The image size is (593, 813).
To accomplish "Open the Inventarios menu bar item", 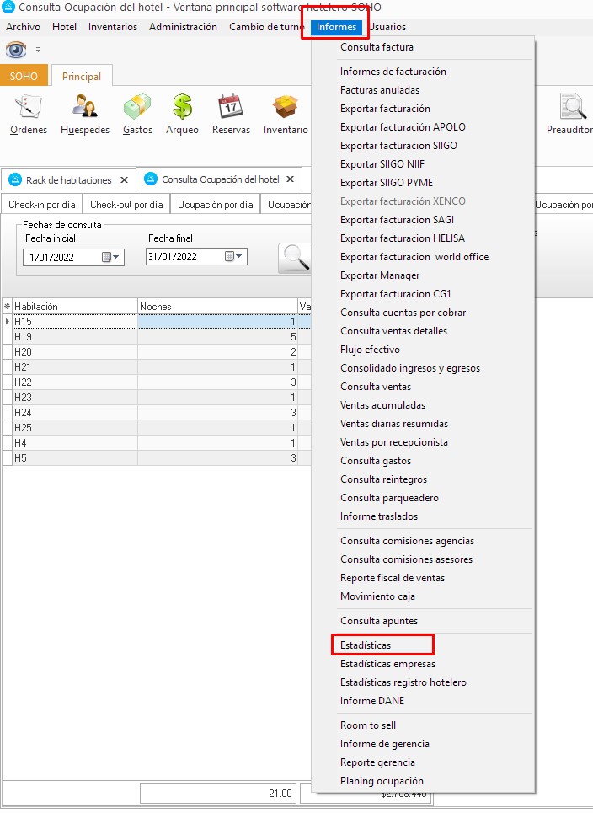I will point(113,27).
